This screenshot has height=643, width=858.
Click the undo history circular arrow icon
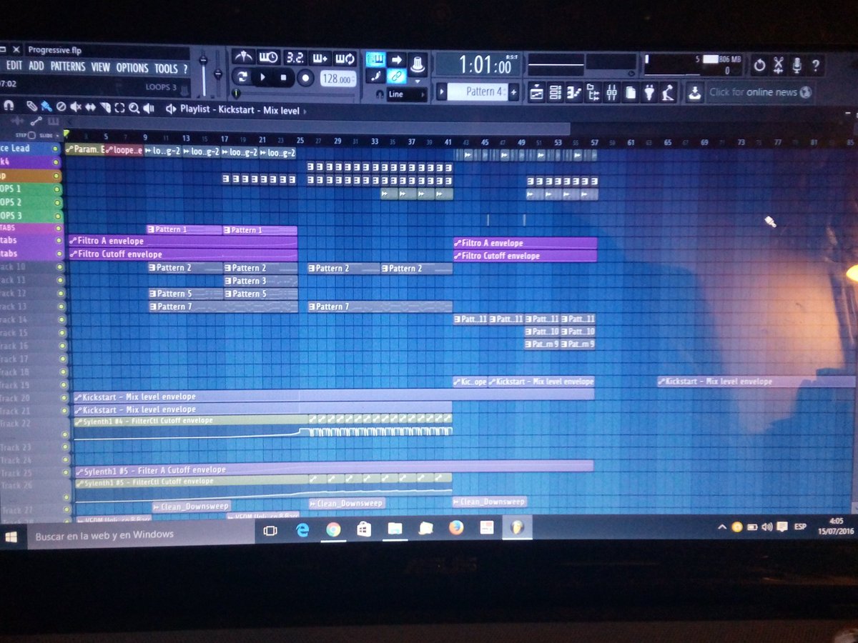[x=759, y=66]
